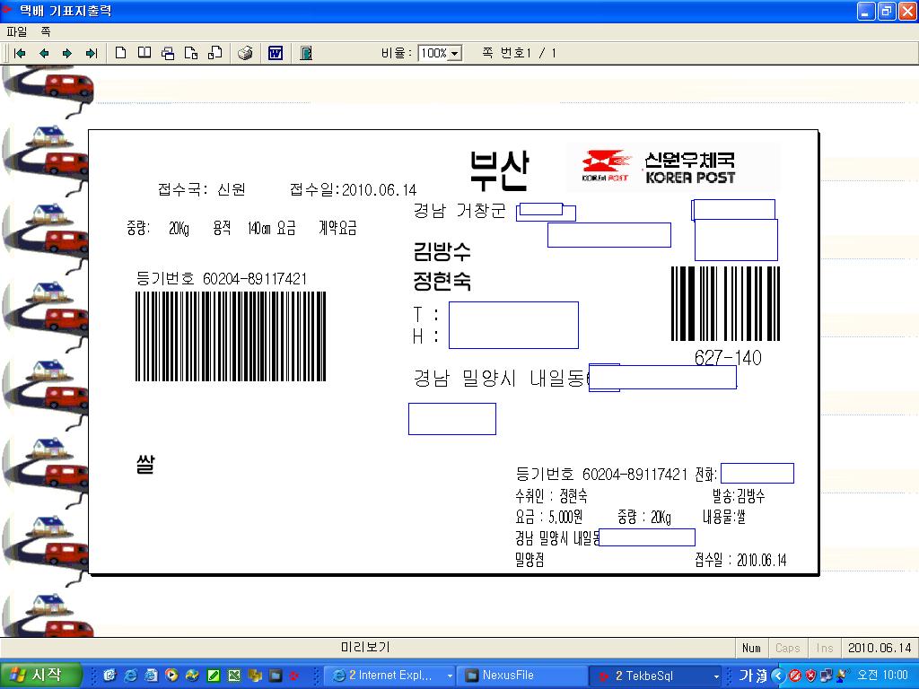The width and height of the screenshot is (919, 689).
Task: Expand hidden system tray icons
Action: [778, 676]
